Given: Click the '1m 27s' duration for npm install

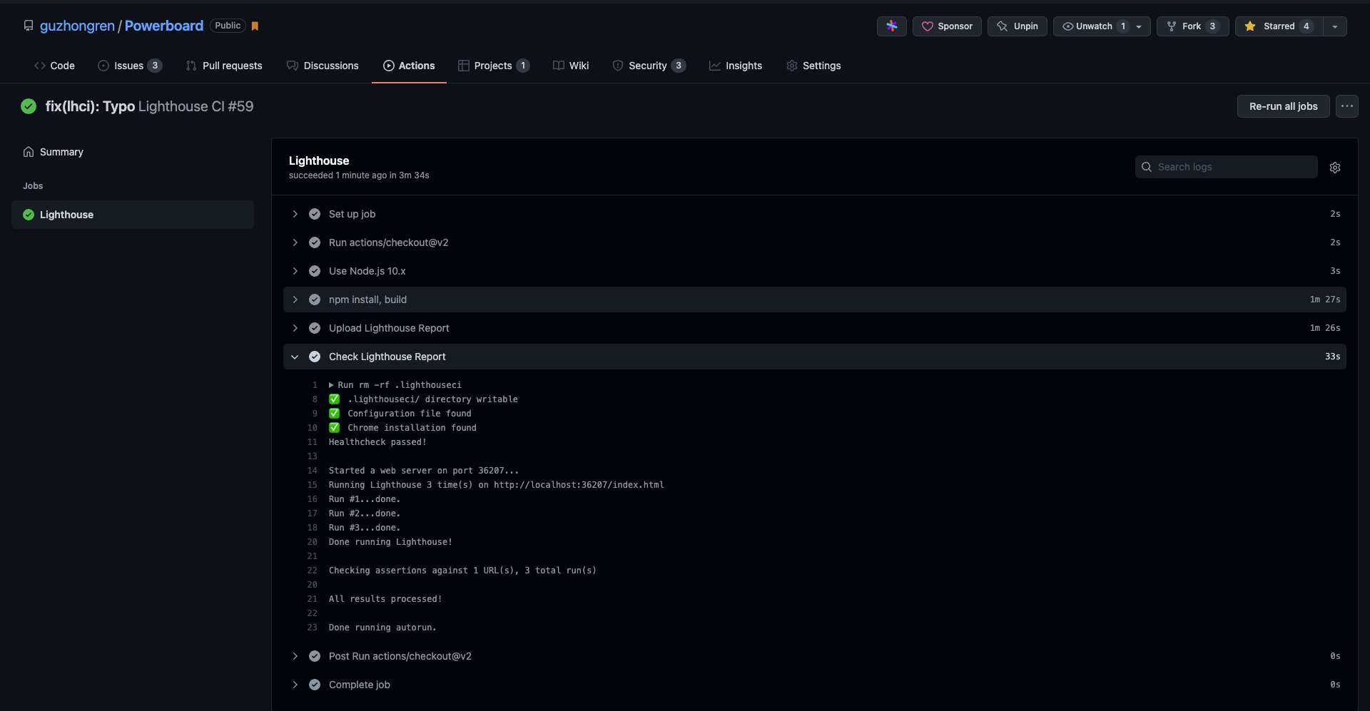Looking at the screenshot, I should point(1325,300).
